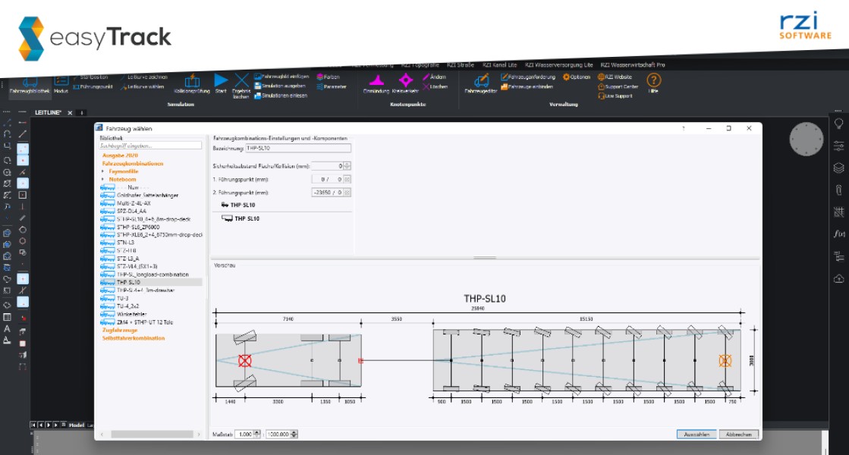This screenshot has height=455, width=849.
Task: Edit the Bezeichnung field THP-SL10
Action: click(x=298, y=148)
